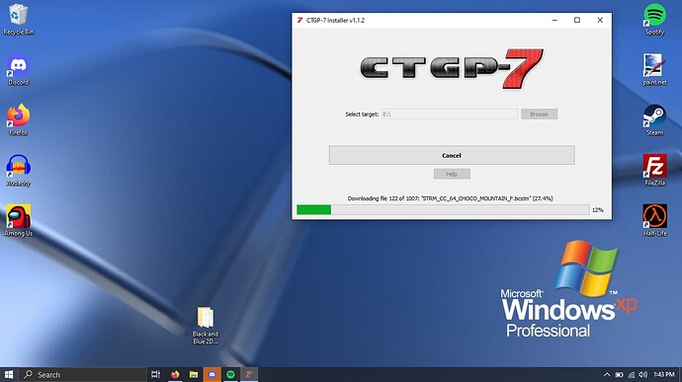The image size is (682, 382).
Task: Click the Select target path field
Action: coord(450,114)
